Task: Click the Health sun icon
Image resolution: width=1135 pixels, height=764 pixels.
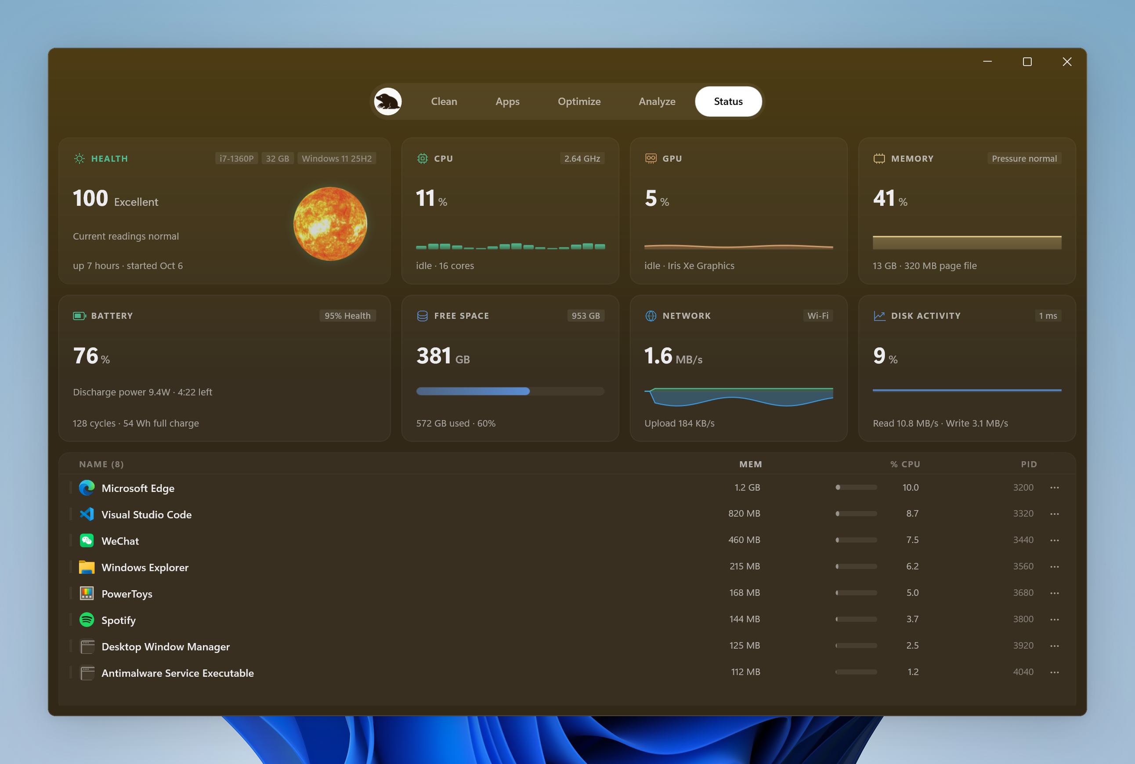Action: click(x=79, y=158)
